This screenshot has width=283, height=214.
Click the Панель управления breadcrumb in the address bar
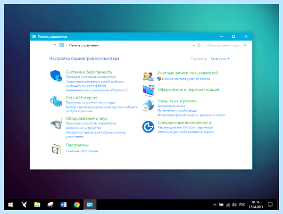coord(84,45)
